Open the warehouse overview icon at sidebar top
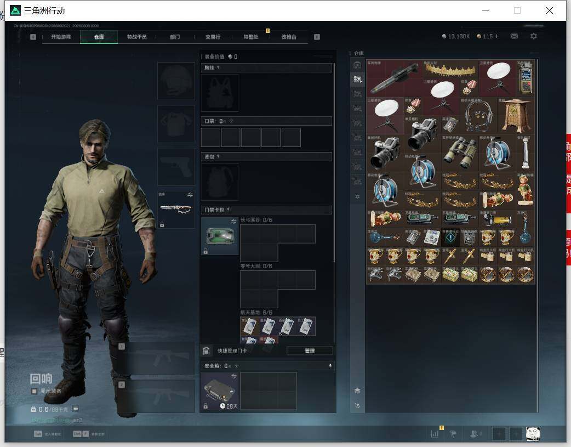The height and width of the screenshot is (447, 571). 357,65
